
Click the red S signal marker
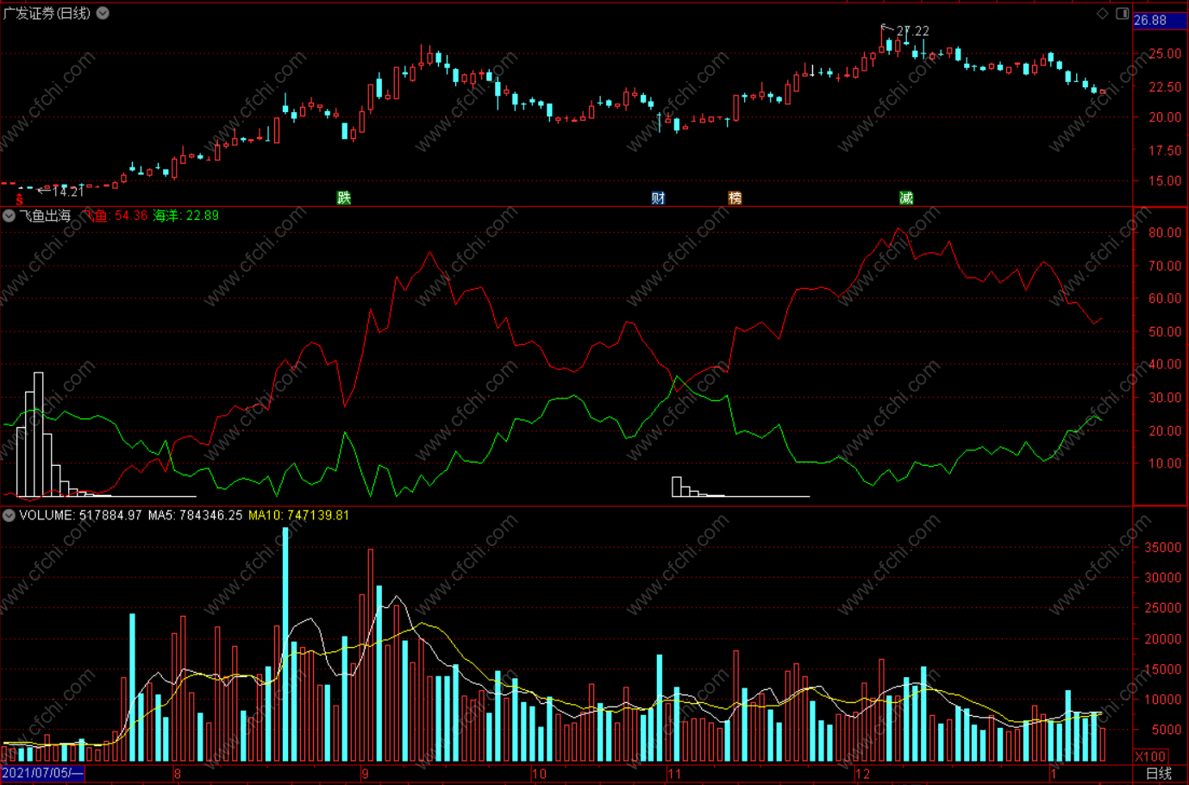pos(20,199)
